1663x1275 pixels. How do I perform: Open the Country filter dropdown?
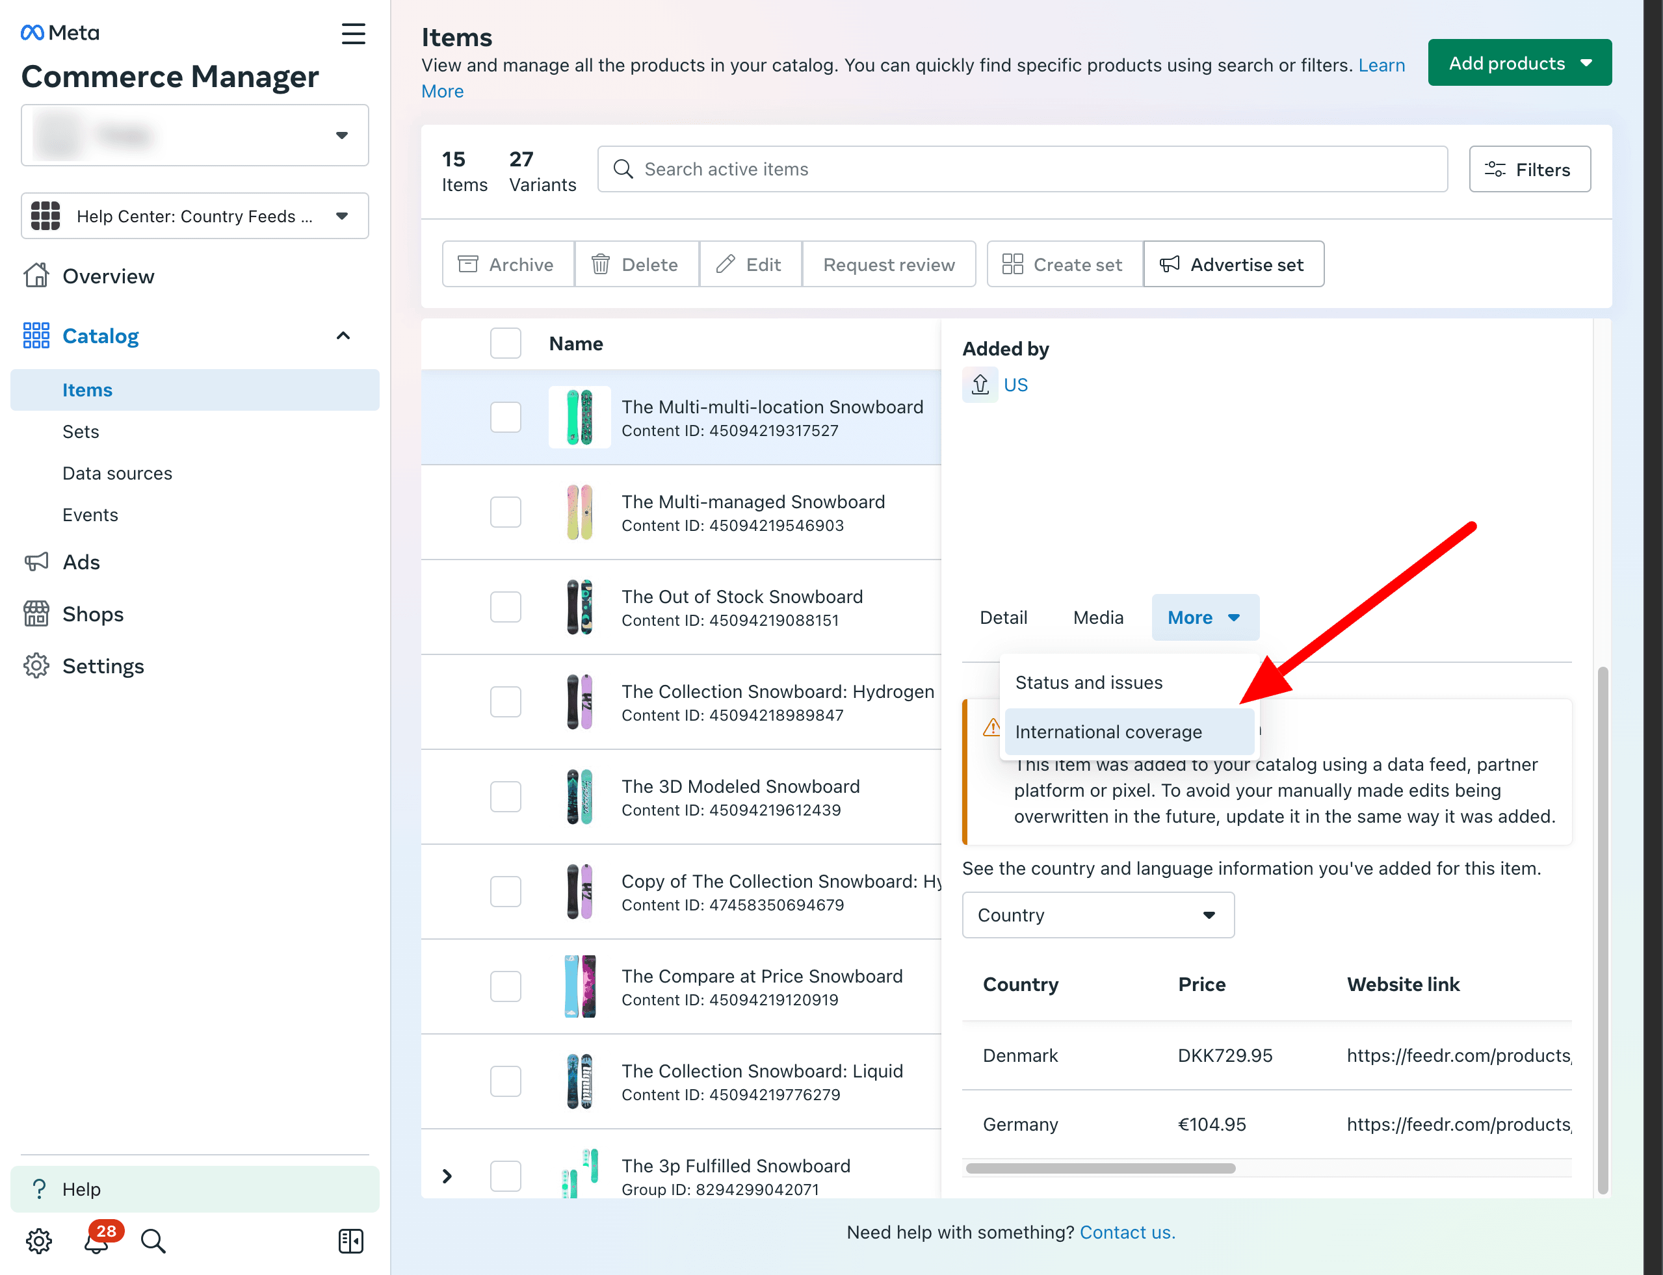click(x=1097, y=915)
